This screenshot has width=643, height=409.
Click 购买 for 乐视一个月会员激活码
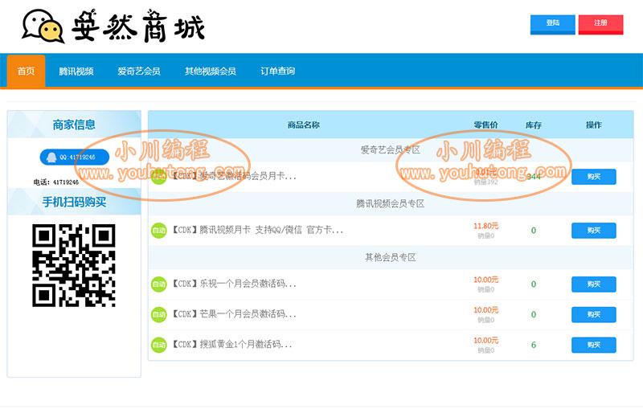(x=594, y=284)
